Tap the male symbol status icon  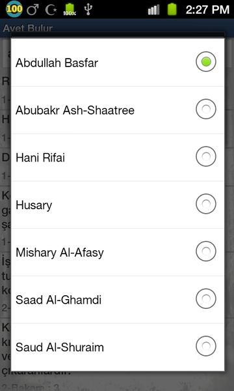(x=32, y=10)
